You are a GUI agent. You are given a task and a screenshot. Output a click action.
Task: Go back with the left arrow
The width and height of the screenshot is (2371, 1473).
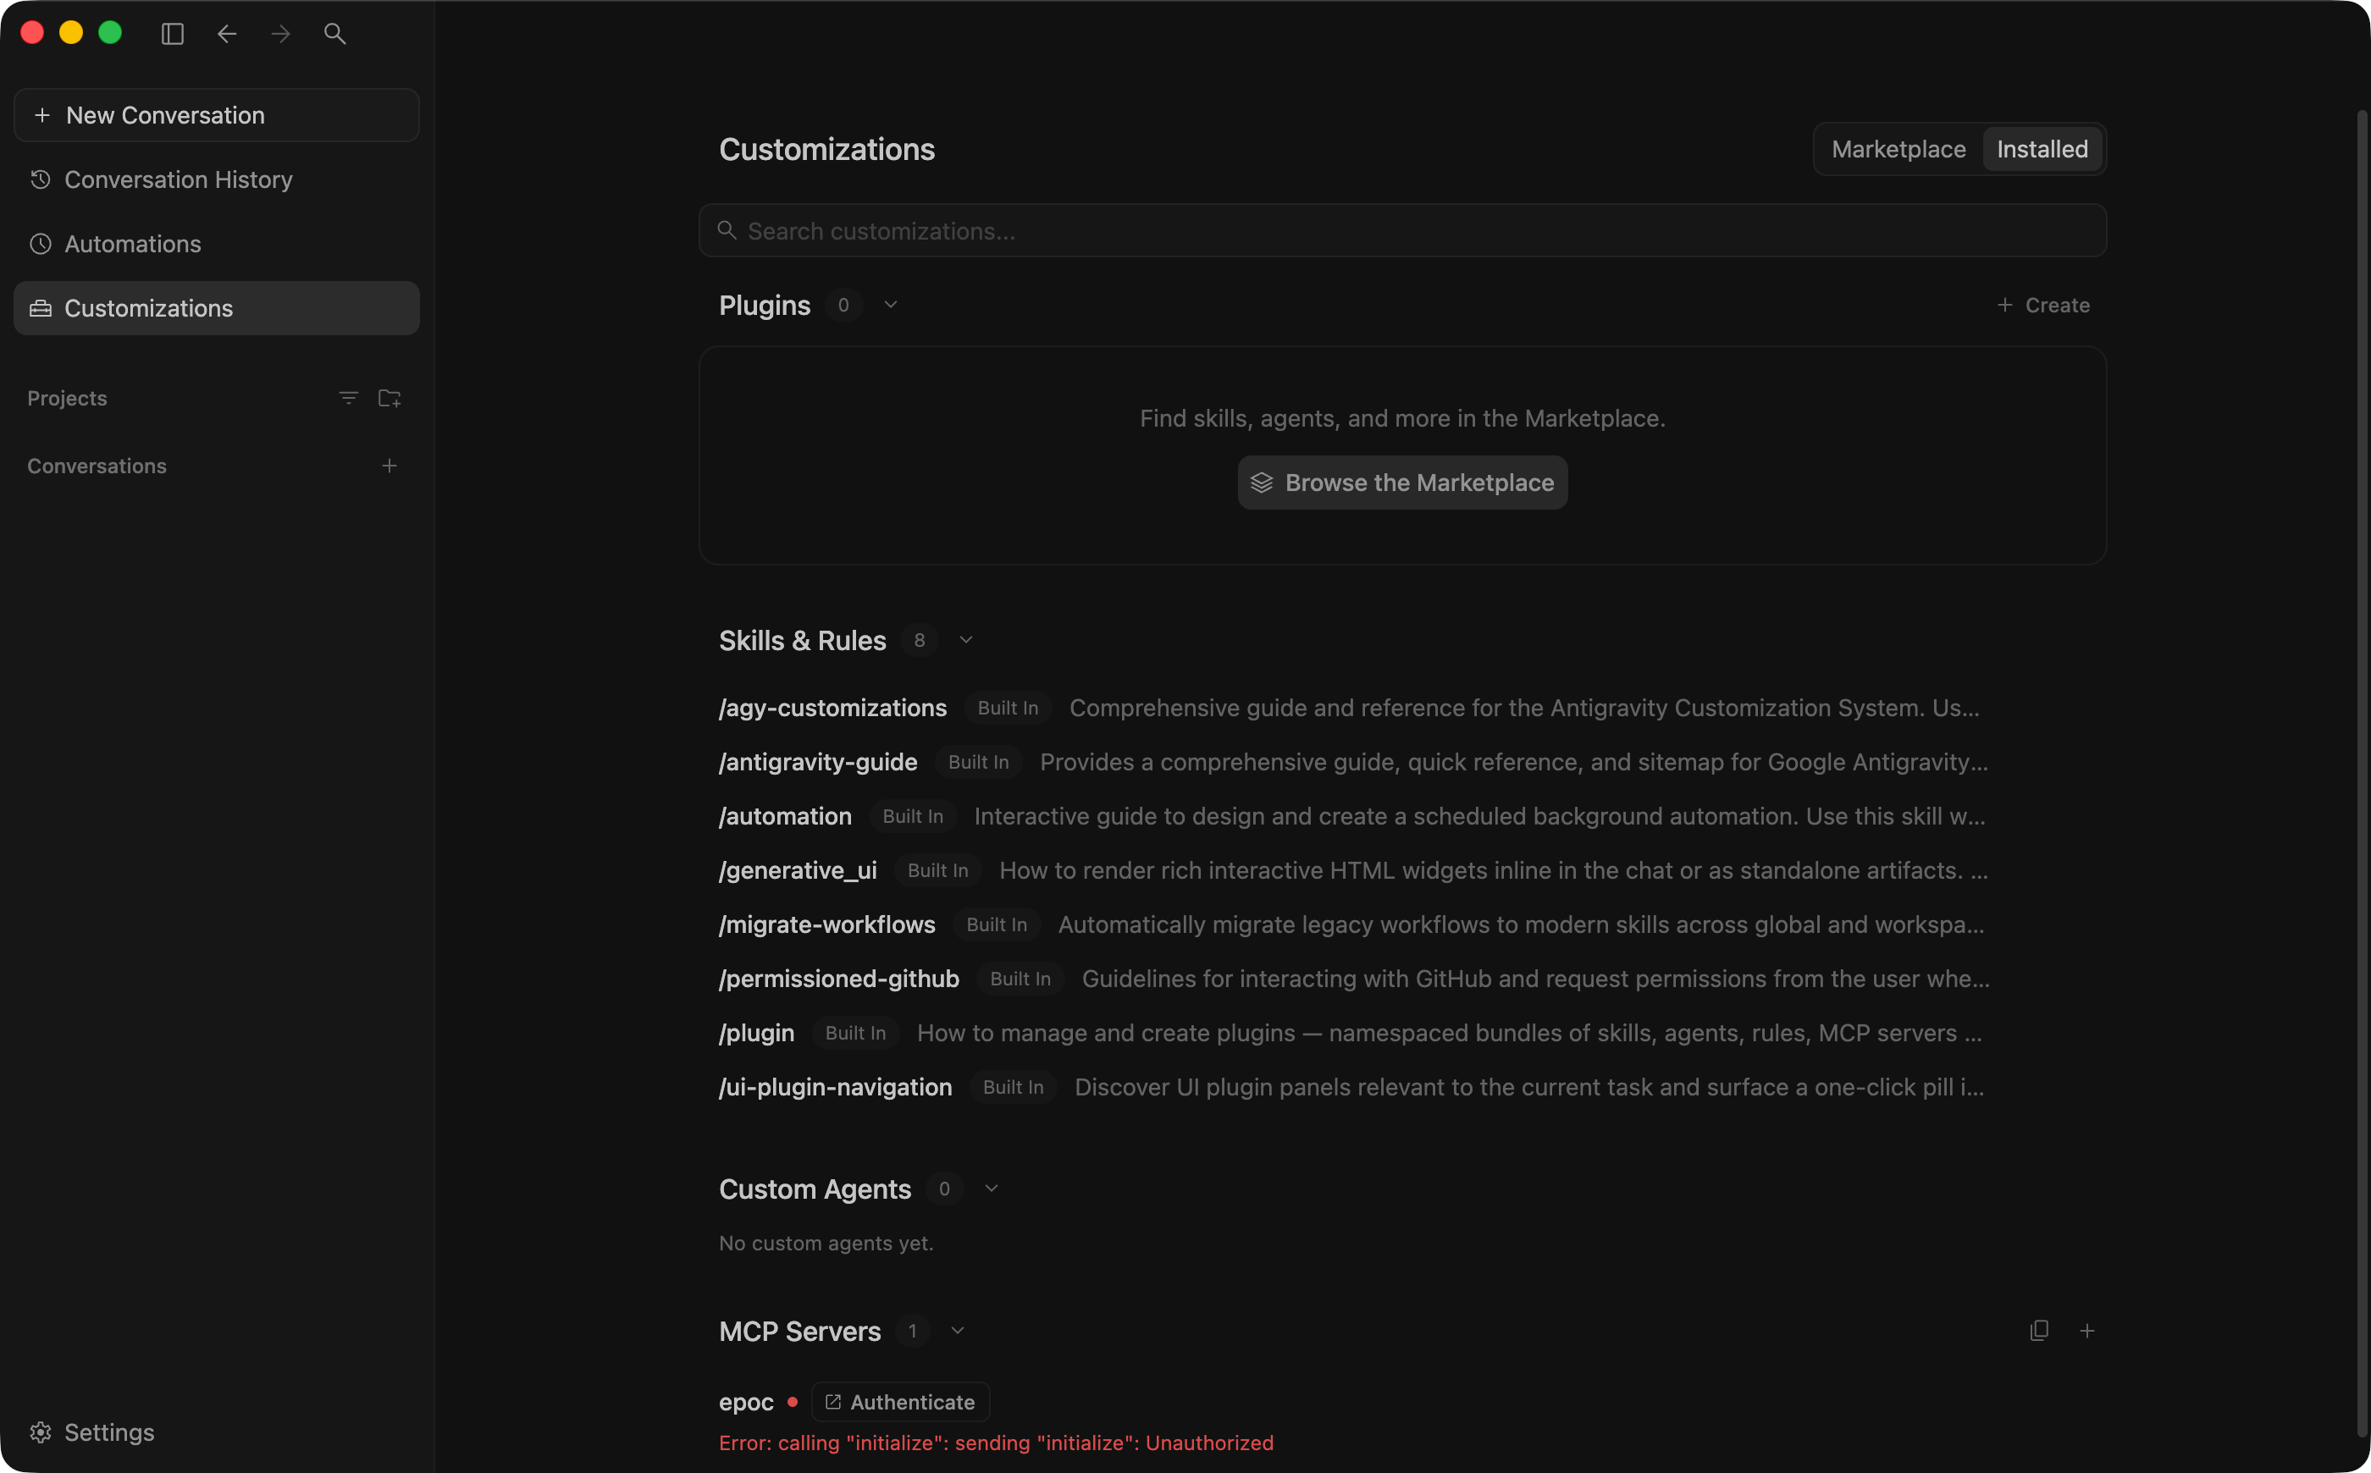tap(227, 34)
